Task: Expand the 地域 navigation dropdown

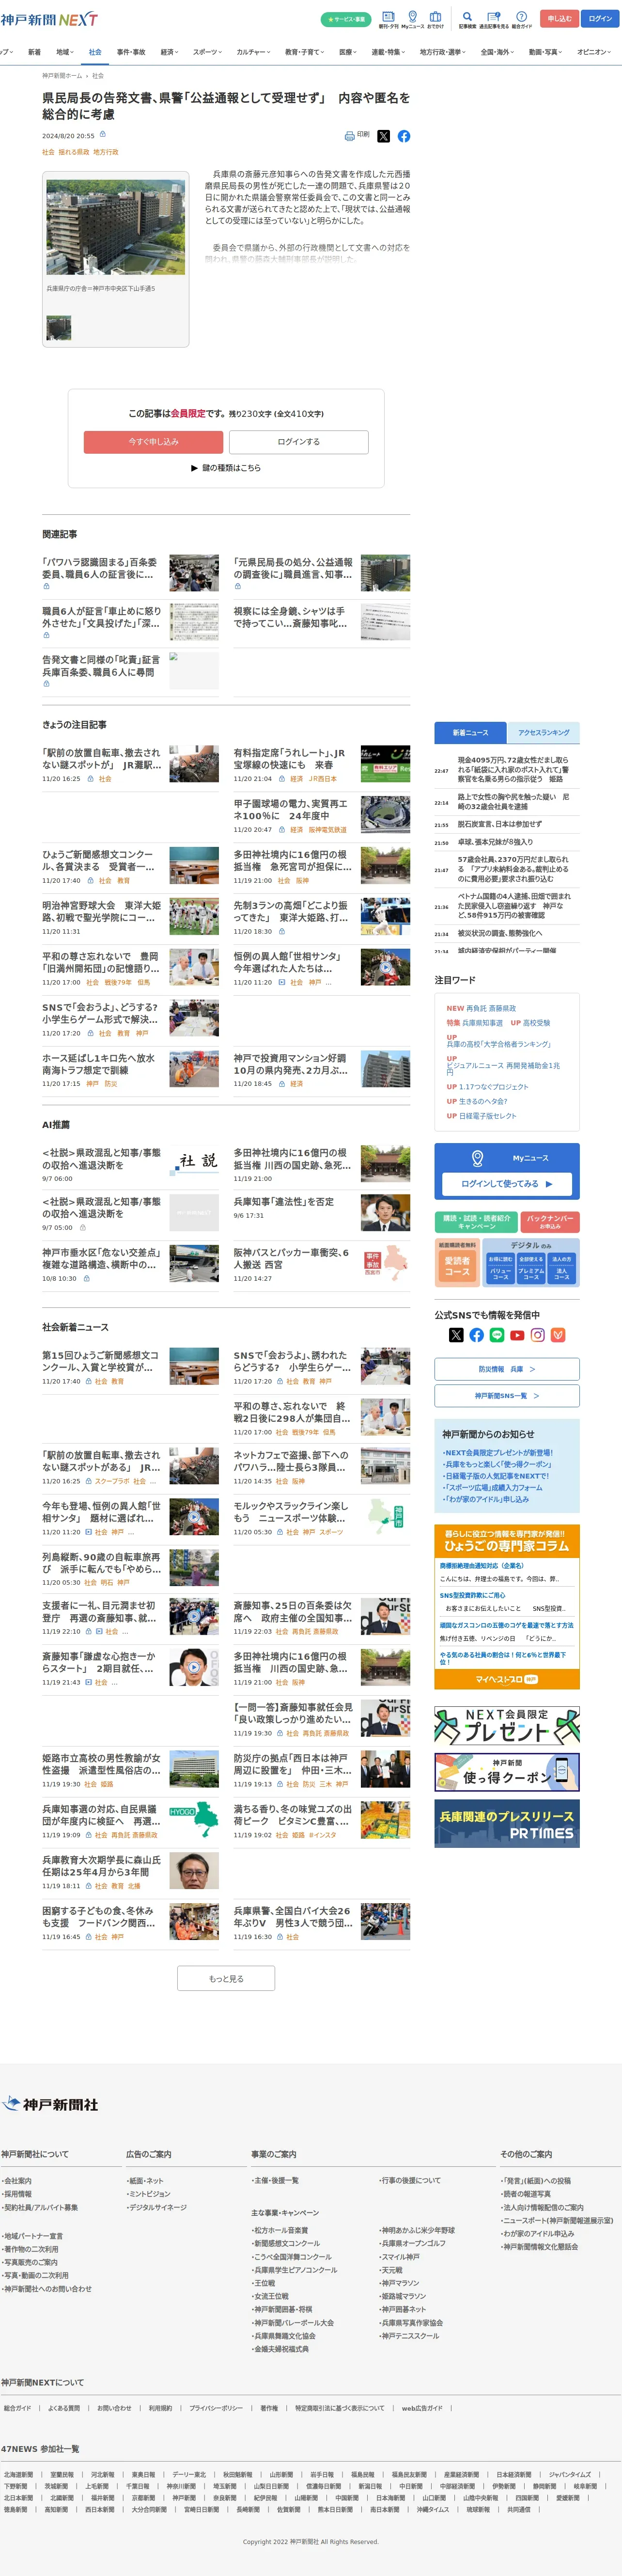Action: coord(65,52)
